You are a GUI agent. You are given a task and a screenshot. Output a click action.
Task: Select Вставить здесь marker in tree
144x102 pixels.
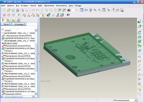click(x=11, y=43)
